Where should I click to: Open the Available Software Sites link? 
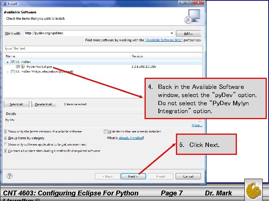[x=164, y=40]
